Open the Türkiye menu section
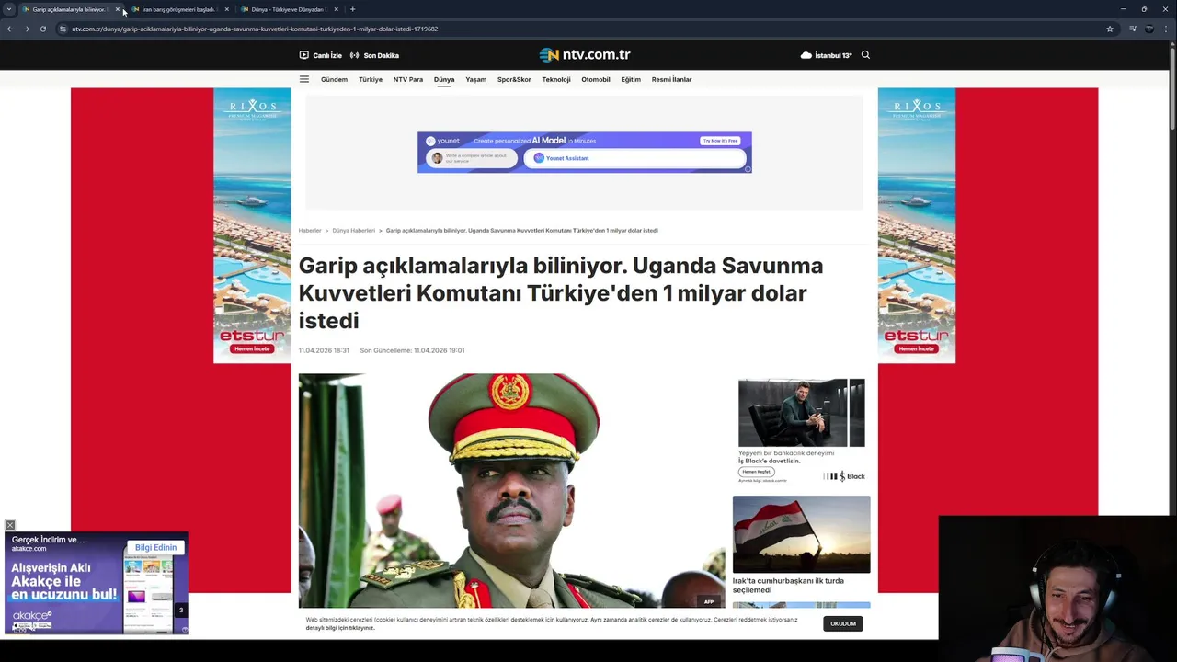This screenshot has width=1177, height=662. pos(371,79)
